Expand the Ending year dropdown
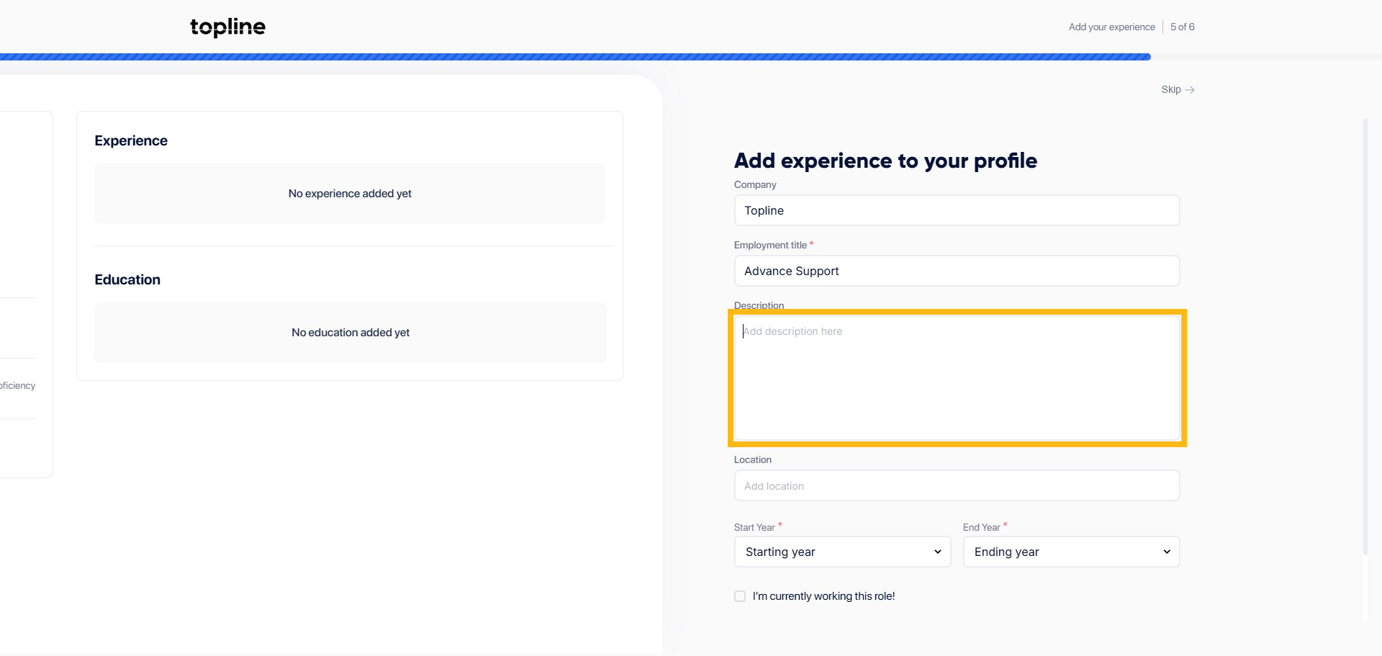 [x=1071, y=552]
